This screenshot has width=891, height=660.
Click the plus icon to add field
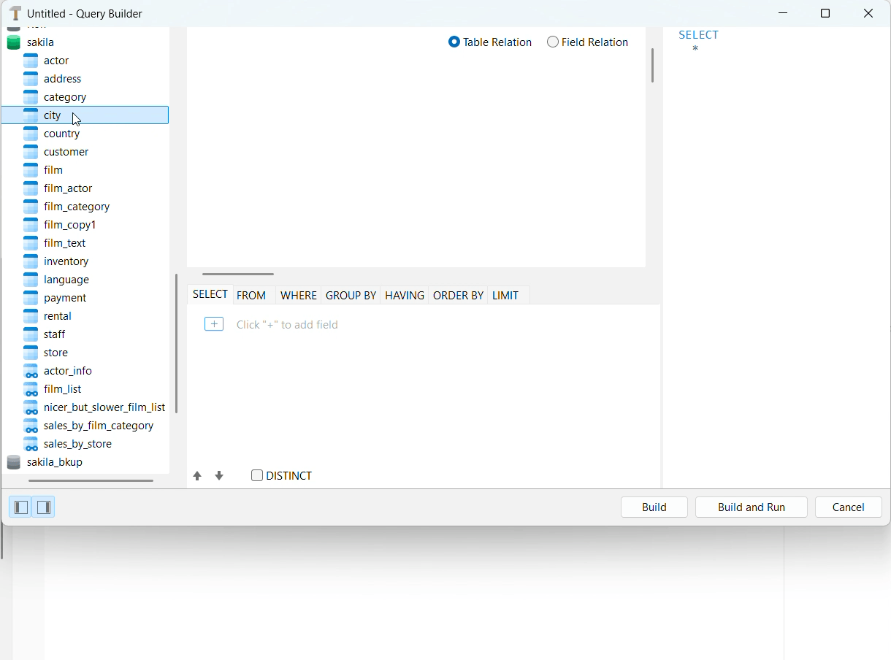coord(214,324)
